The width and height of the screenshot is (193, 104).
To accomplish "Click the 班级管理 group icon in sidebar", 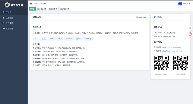I will pyautogui.click(x=4, y=29).
